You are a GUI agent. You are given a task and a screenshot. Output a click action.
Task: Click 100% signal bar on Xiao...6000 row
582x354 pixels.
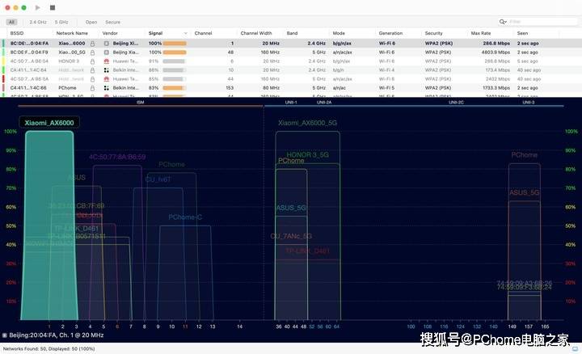coord(175,44)
